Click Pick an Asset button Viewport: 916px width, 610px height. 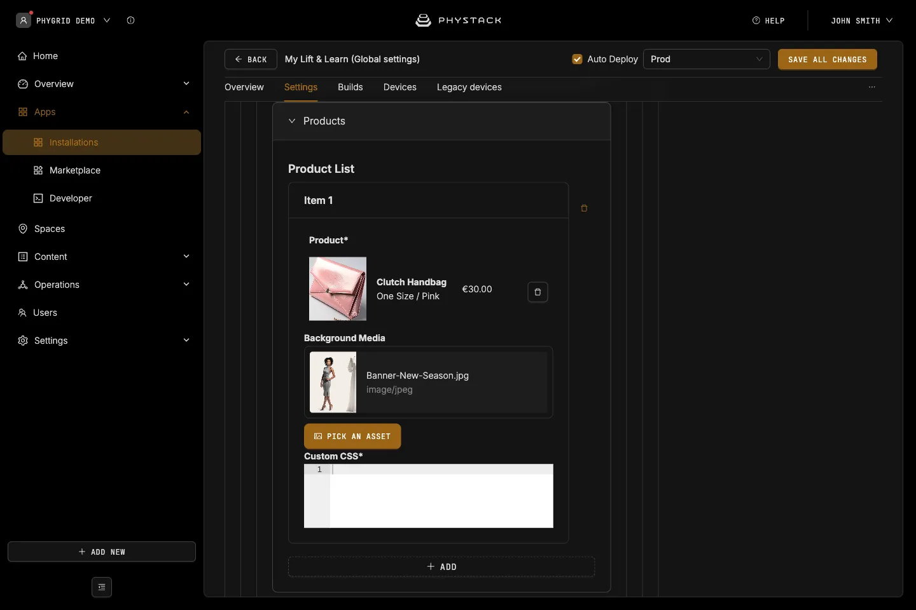click(x=352, y=437)
